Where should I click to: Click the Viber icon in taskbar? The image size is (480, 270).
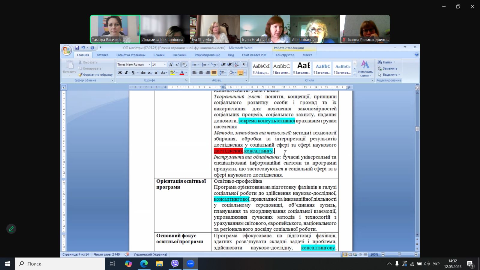(175, 264)
